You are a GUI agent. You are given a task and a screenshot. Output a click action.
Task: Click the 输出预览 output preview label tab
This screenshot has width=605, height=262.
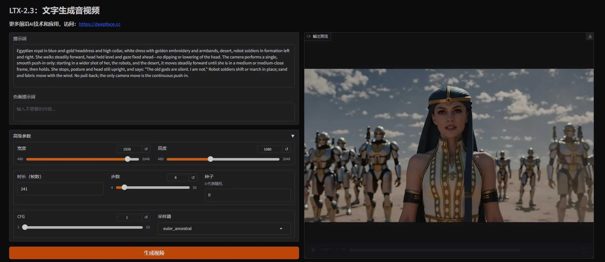[x=318, y=36]
